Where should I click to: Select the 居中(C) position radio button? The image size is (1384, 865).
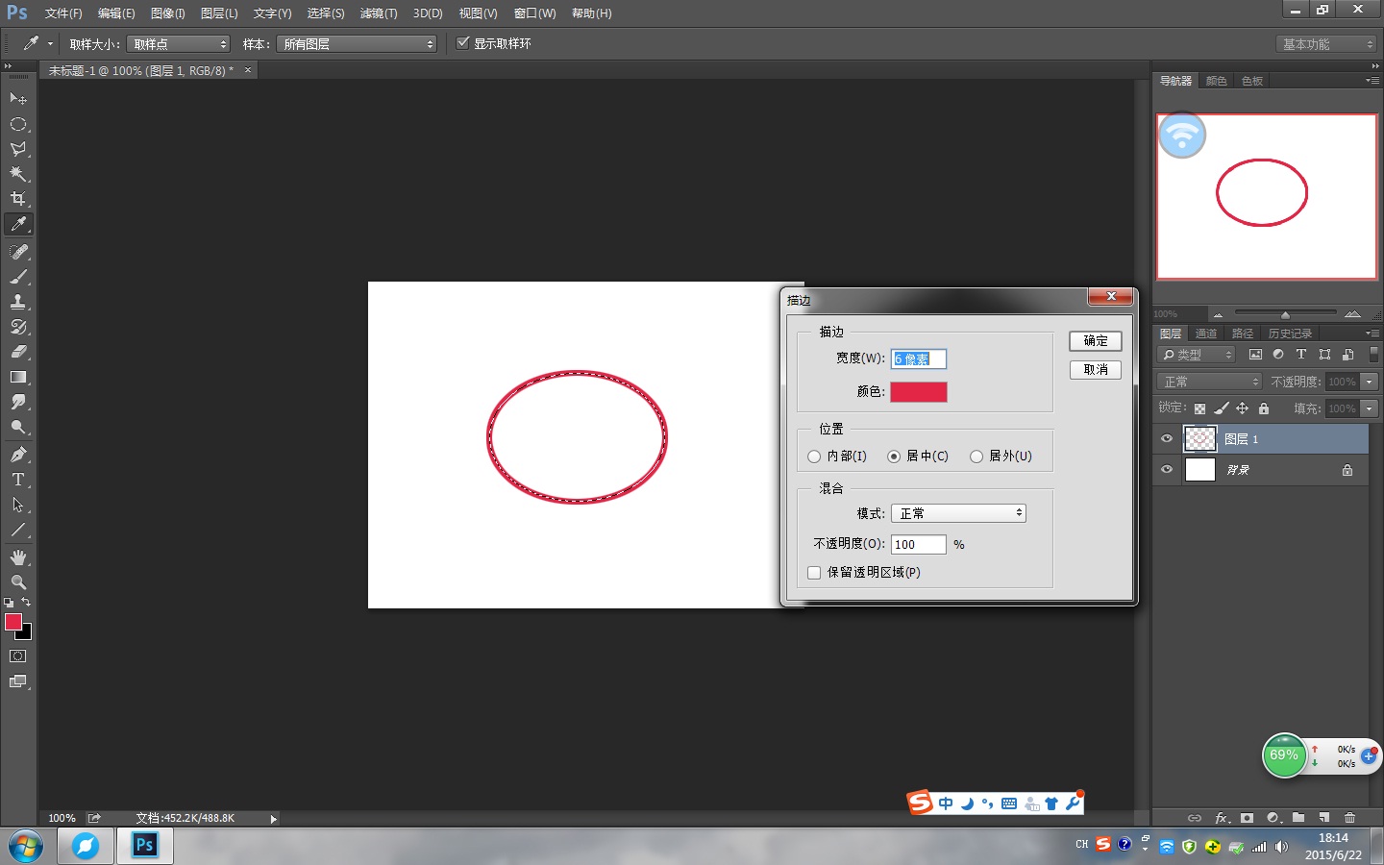click(x=894, y=457)
